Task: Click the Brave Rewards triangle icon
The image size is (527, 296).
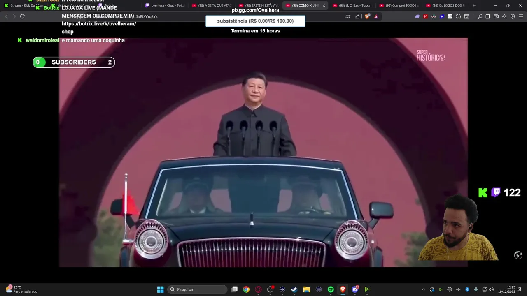Action: tap(376, 16)
